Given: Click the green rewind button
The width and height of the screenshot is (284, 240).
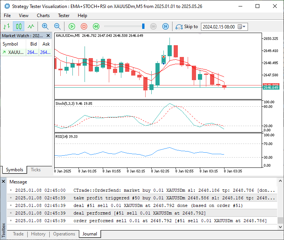Looking at the screenshot, I should (96, 26).
